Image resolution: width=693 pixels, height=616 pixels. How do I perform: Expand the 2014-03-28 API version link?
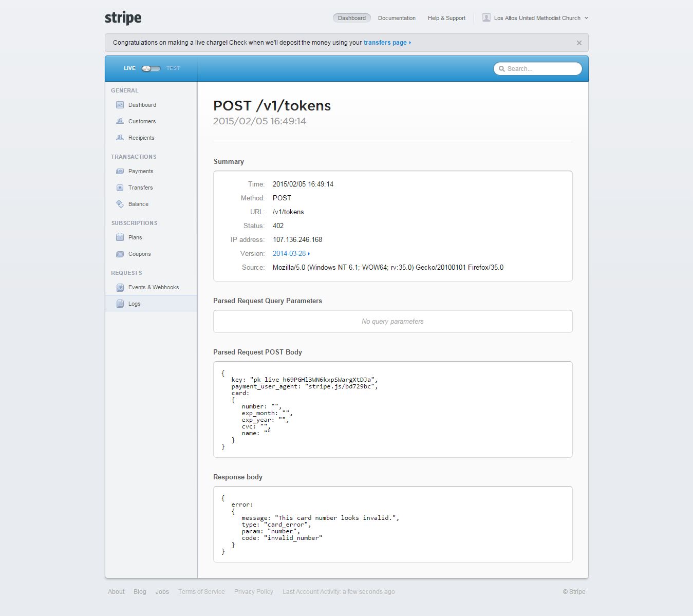[x=291, y=253]
